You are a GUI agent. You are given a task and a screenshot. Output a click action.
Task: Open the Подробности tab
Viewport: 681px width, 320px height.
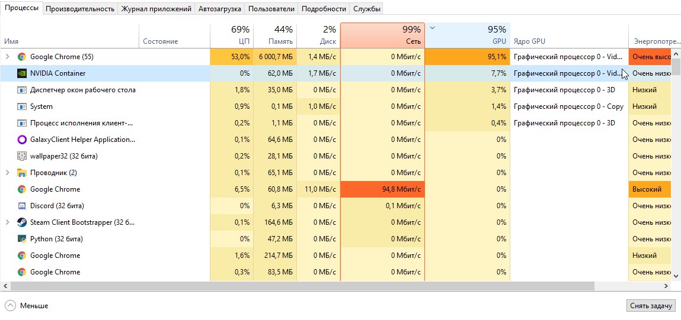(324, 9)
